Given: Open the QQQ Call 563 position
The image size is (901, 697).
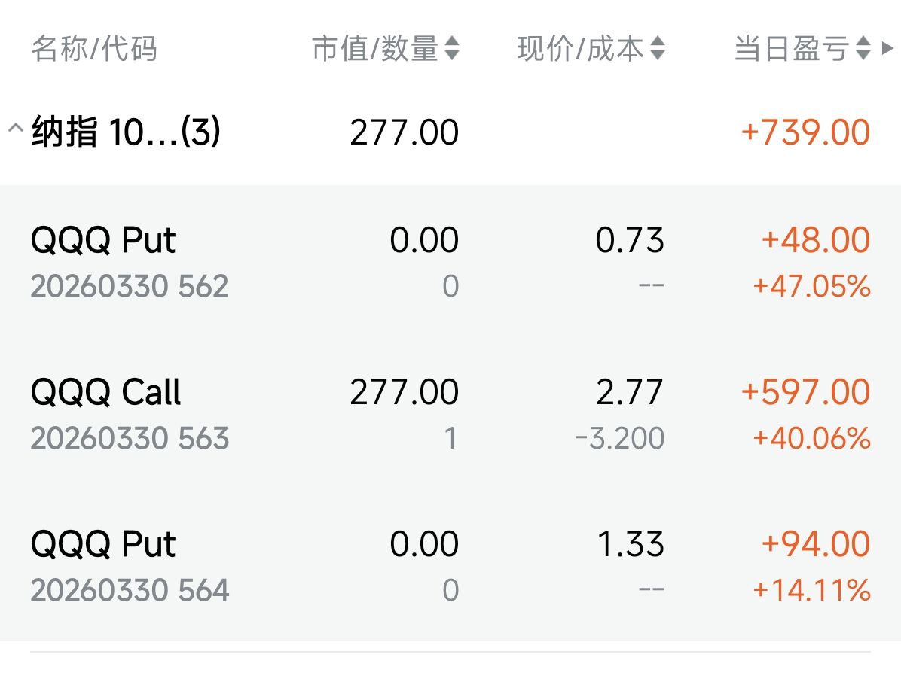Looking at the screenshot, I should coord(106,393).
